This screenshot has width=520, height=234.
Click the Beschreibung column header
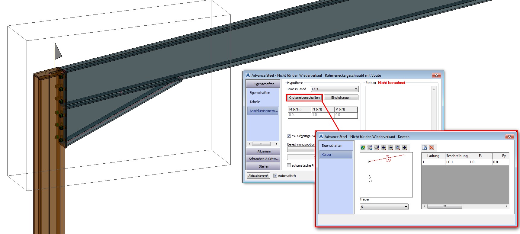457,156
